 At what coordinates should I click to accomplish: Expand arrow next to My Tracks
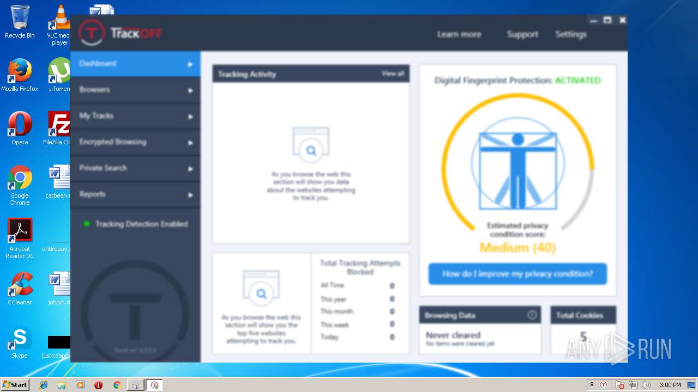coord(190,117)
